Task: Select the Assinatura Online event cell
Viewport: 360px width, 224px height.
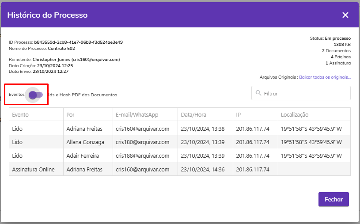Action: pos(36,169)
